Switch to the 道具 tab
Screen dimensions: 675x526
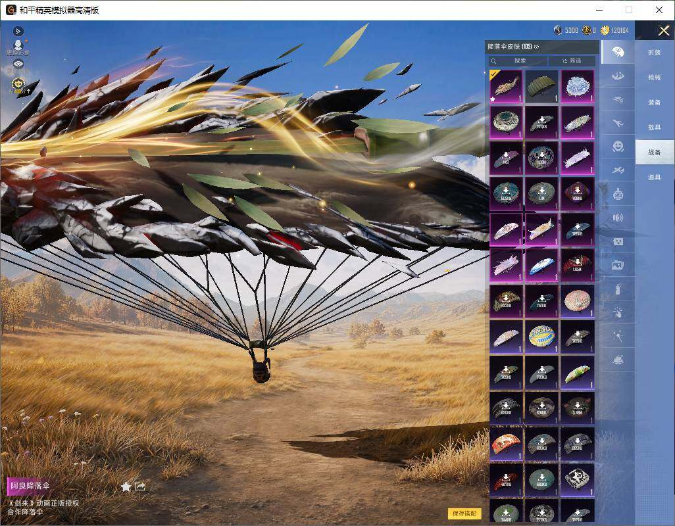pos(655,178)
